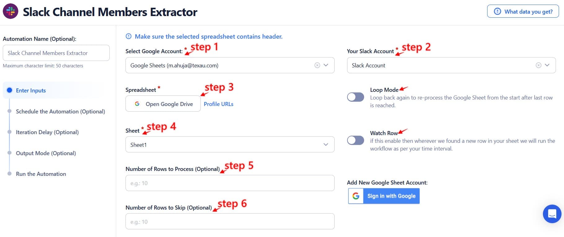Expand the Select Google Account dropdown
Image resolution: width=564 pixels, height=237 pixels.
326,65
